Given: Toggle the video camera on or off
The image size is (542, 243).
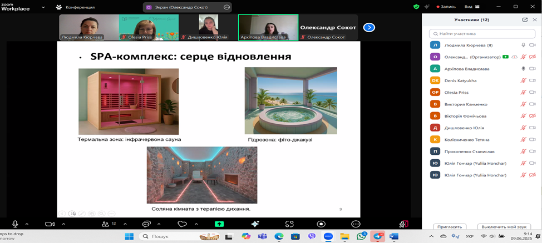Looking at the screenshot, I should coord(50,224).
